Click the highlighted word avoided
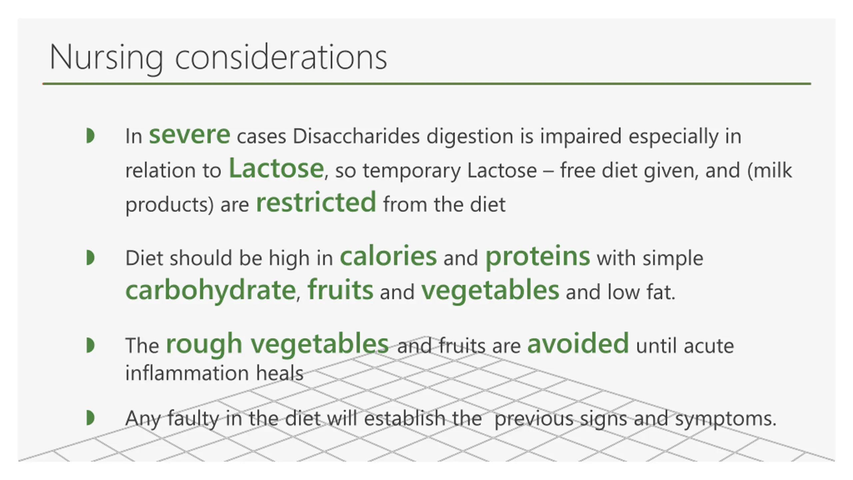Screen dimensions: 853x480 [578, 343]
